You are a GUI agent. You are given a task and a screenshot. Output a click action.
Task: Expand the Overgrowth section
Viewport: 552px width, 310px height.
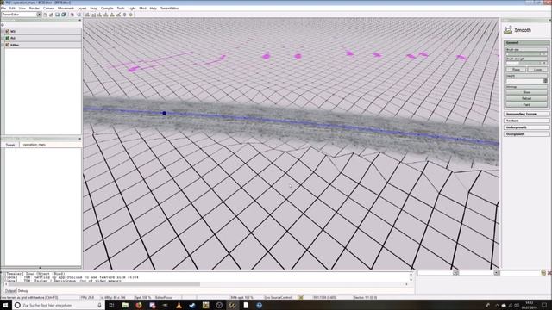pyautogui.click(x=526, y=134)
